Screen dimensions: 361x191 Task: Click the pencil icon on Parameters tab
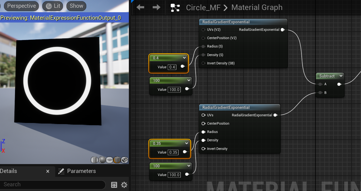pos(61,171)
